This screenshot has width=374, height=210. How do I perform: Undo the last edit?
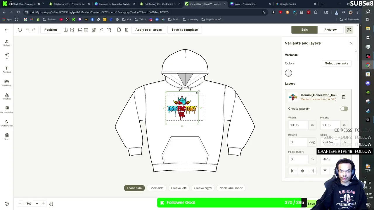tap(28, 30)
